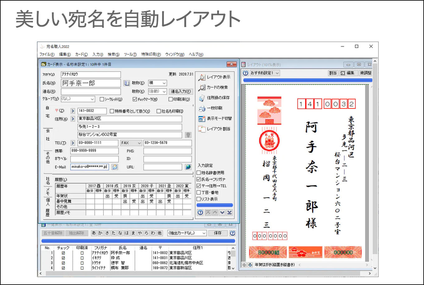Switch to the 会社 vertical tab
This screenshot has width=424, height=285.
[48, 135]
